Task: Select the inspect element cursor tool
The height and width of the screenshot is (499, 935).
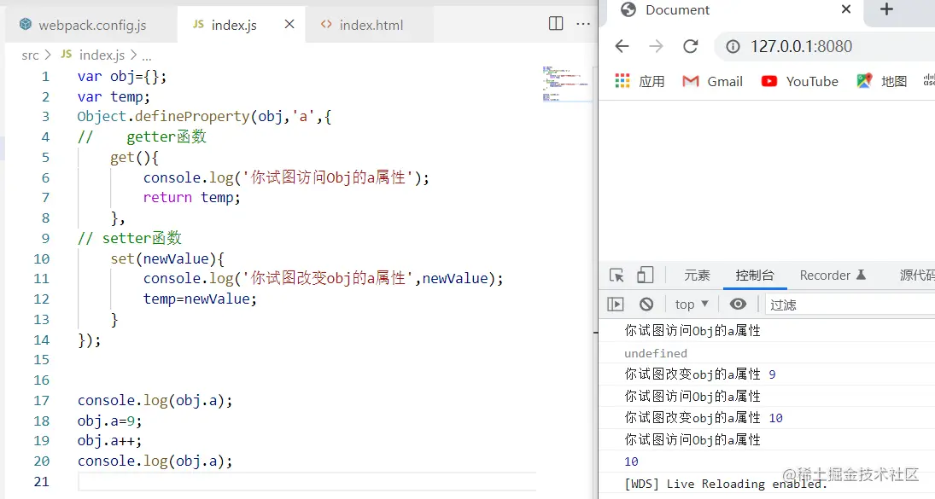Action: pyautogui.click(x=616, y=275)
